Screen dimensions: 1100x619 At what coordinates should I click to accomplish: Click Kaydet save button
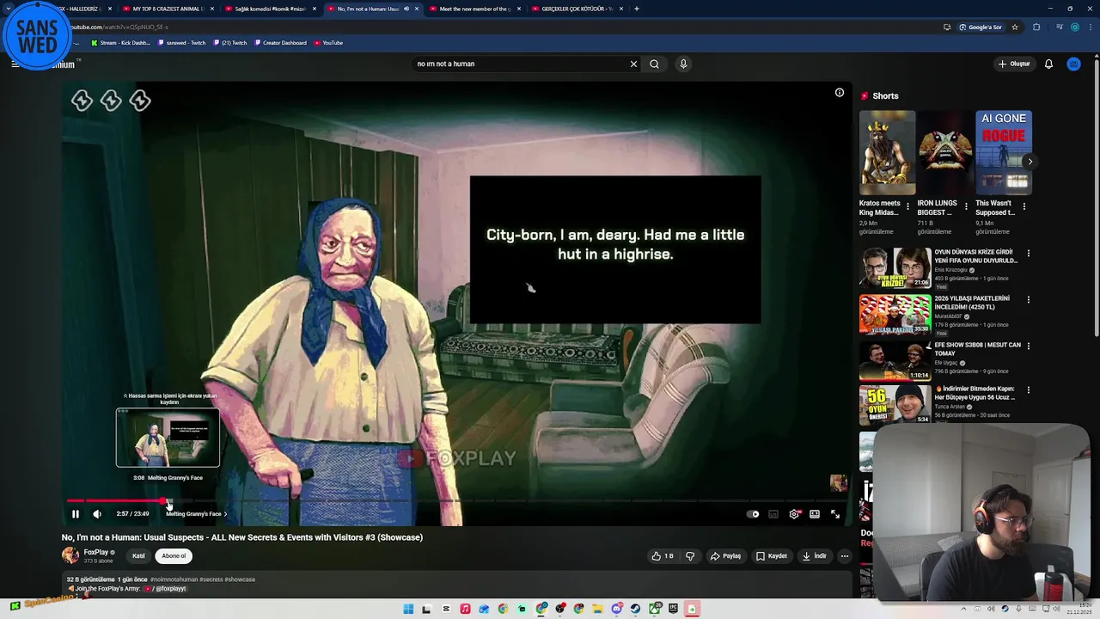(x=771, y=556)
